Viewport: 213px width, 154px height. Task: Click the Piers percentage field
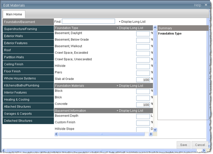click(143, 73)
